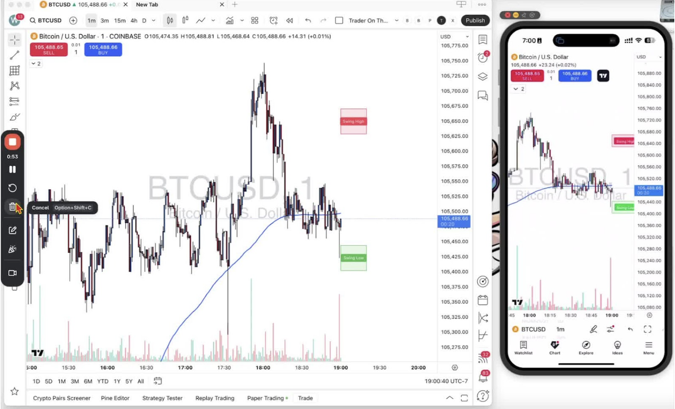
Task: Start bar replay mode
Action: pos(290,20)
